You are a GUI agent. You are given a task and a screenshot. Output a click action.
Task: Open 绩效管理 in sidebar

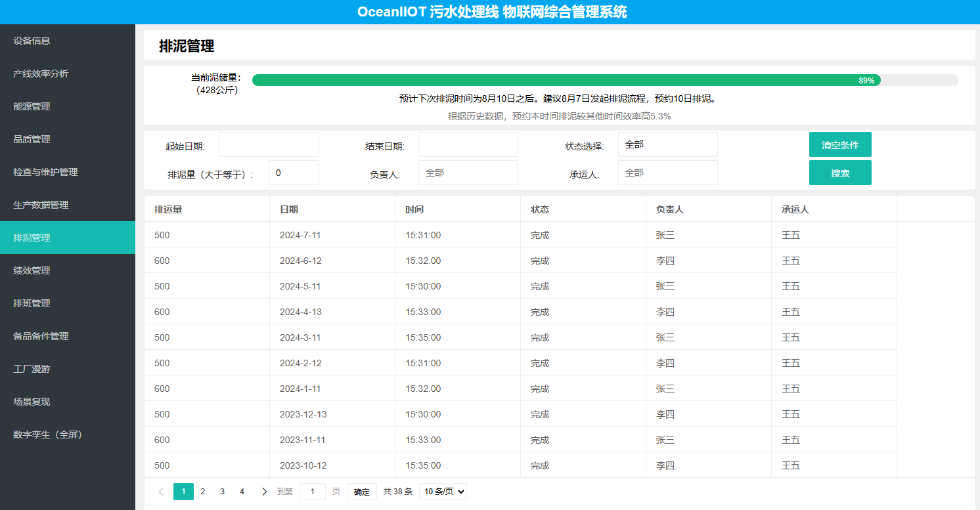pos(68,270)
